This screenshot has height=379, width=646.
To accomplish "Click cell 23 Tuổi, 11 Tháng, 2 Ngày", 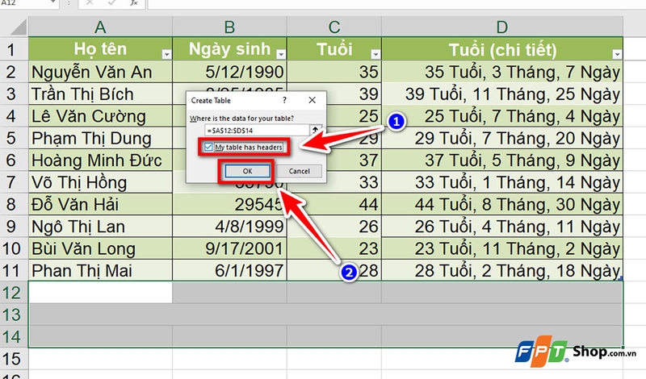I will pos(502,248).
